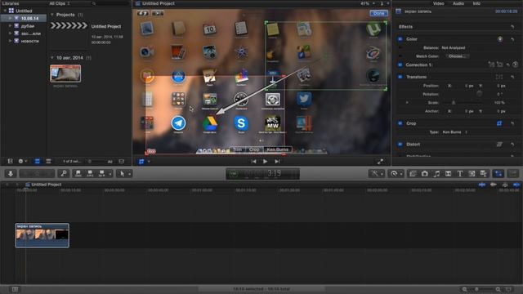Open the Transitions browser
The width and height of the screenshot is (523, 294).
click(449, 174)
